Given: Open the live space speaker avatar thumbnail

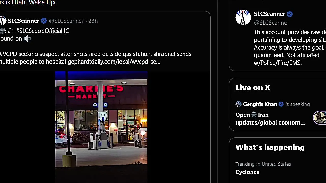Looking at the screenshot, I should pyautogui.click(x=320, y=117).
